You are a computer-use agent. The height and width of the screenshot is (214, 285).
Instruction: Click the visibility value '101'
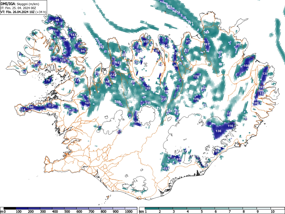(88, 103)
